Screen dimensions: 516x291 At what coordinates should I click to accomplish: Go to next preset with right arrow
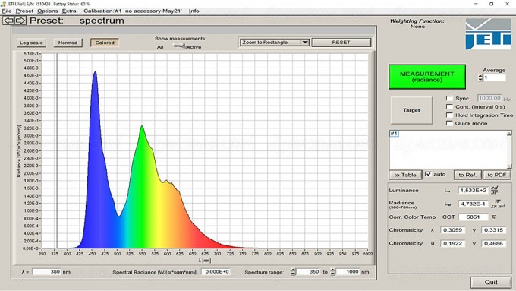20,21
